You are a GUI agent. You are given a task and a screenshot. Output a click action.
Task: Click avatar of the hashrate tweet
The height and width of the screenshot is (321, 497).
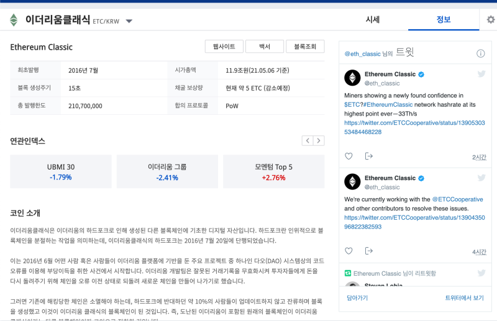click(x=352, y=78)
